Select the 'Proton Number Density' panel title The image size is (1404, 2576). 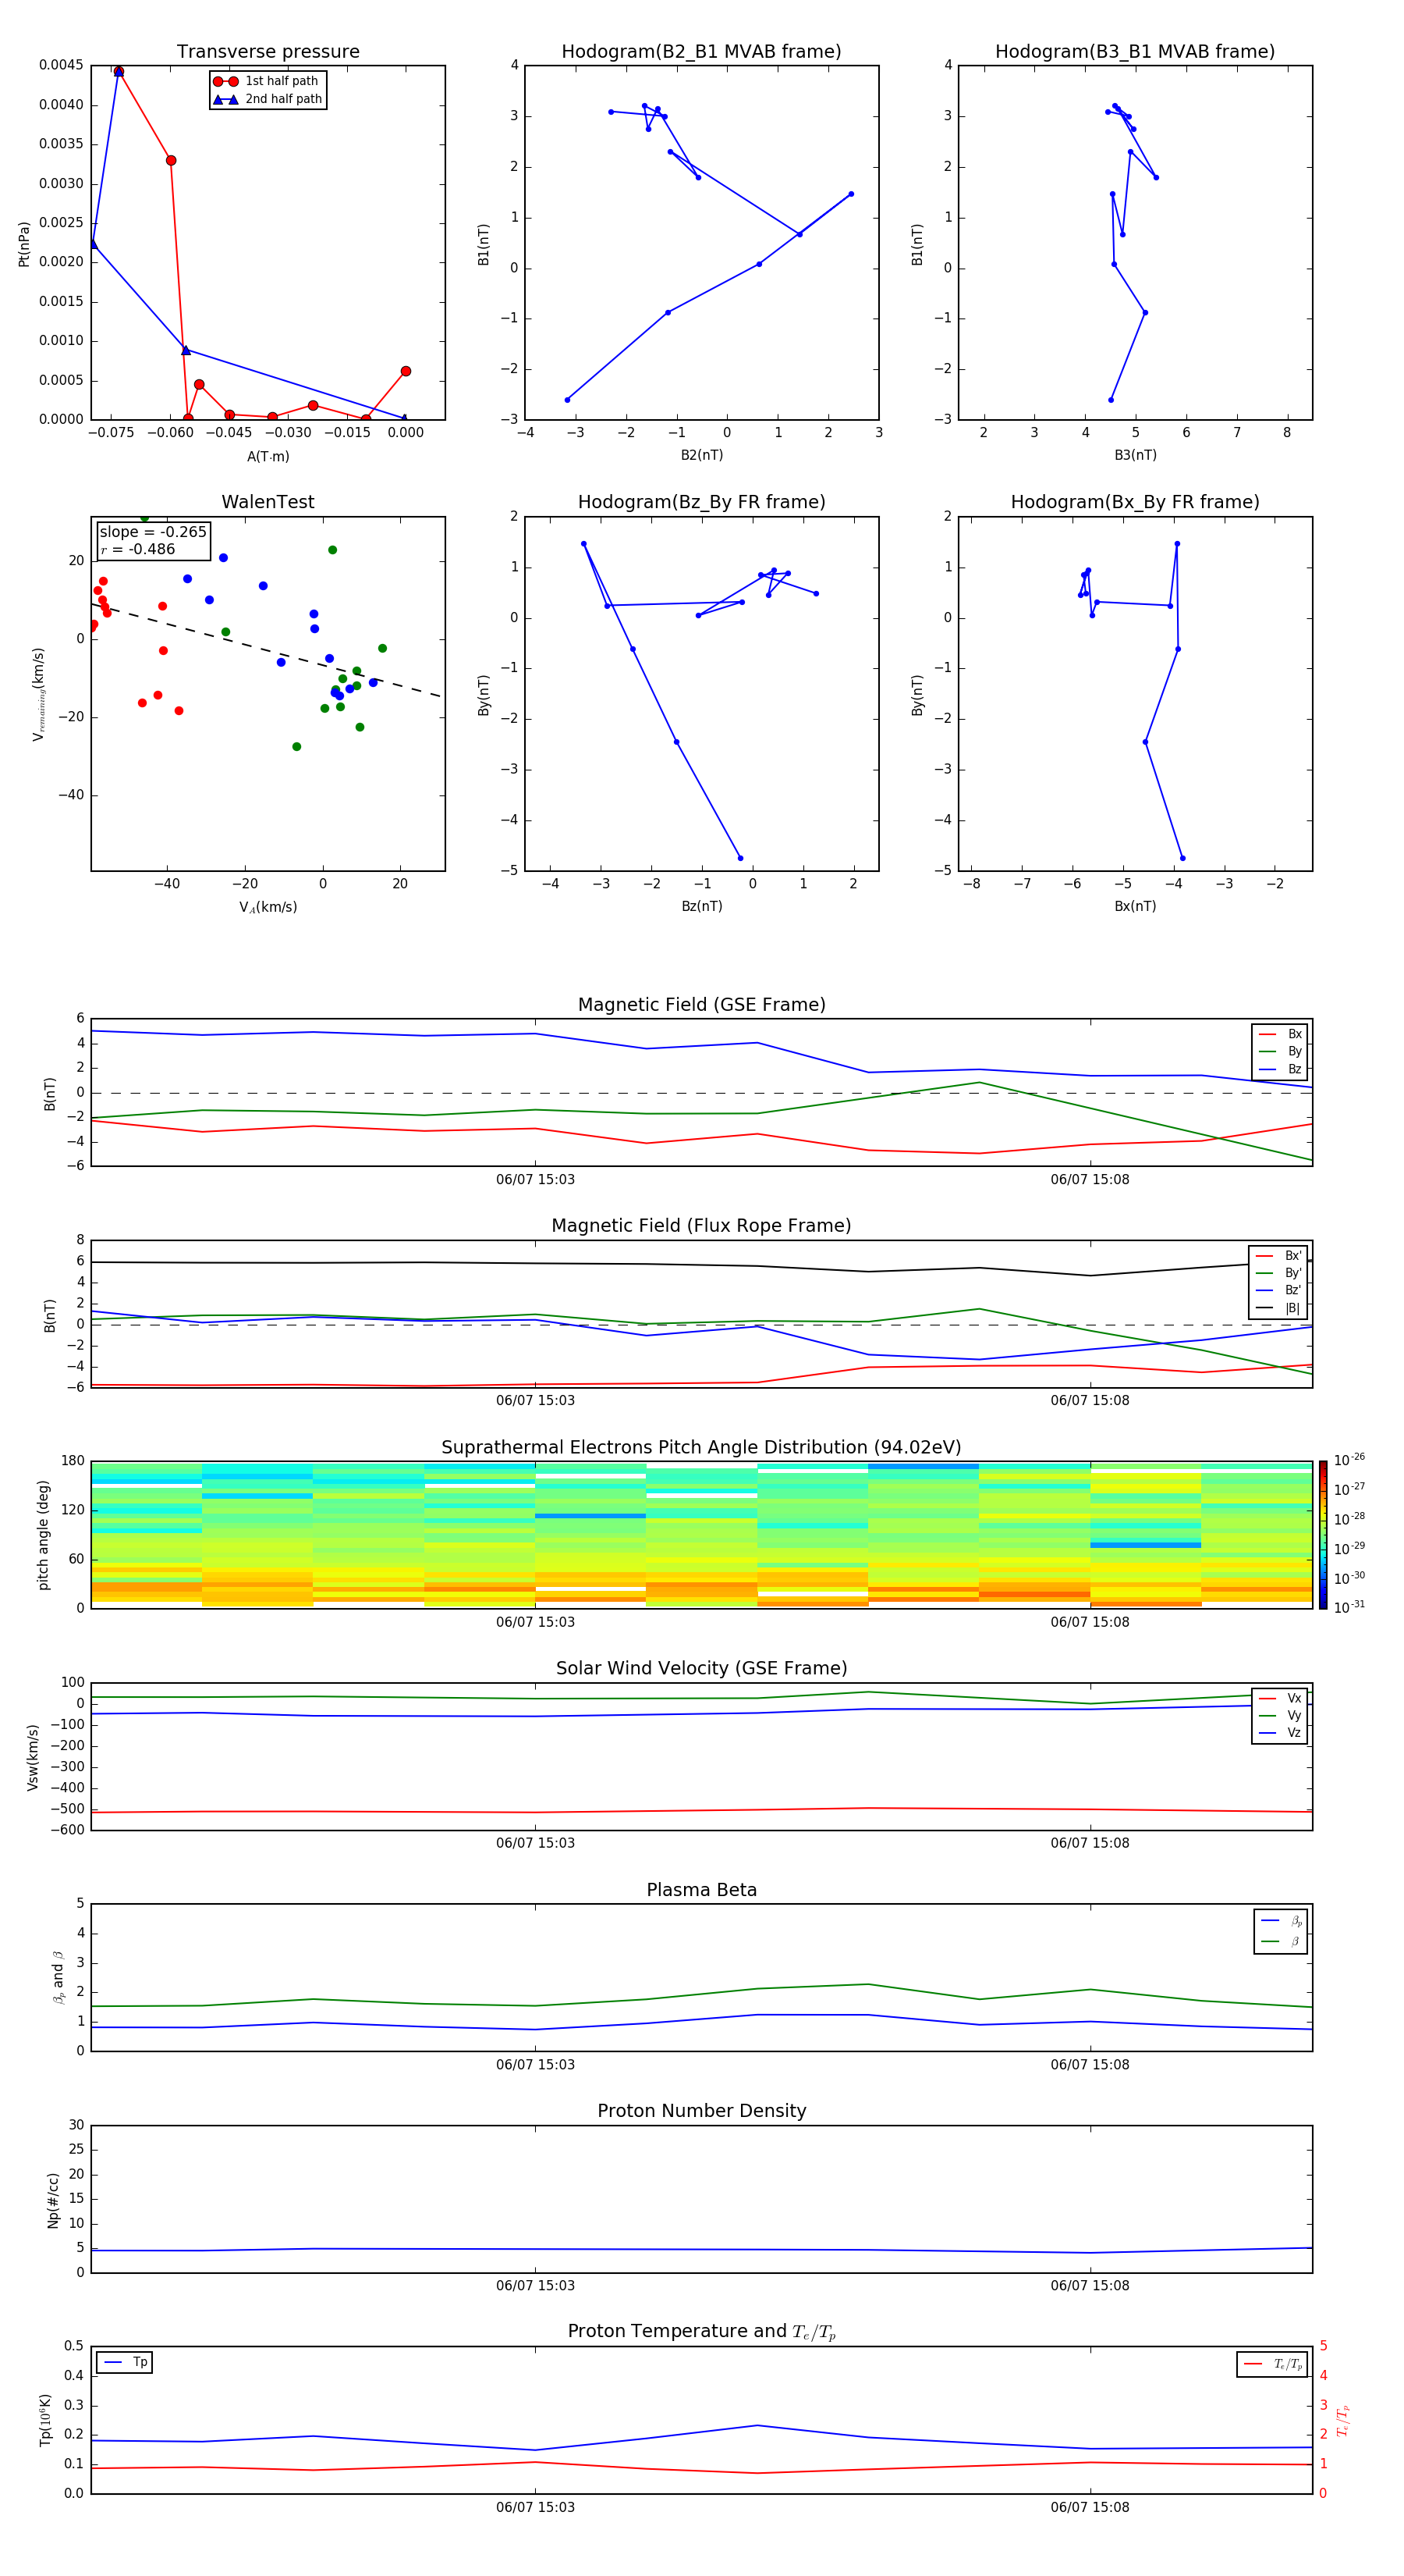(701, 2111)
